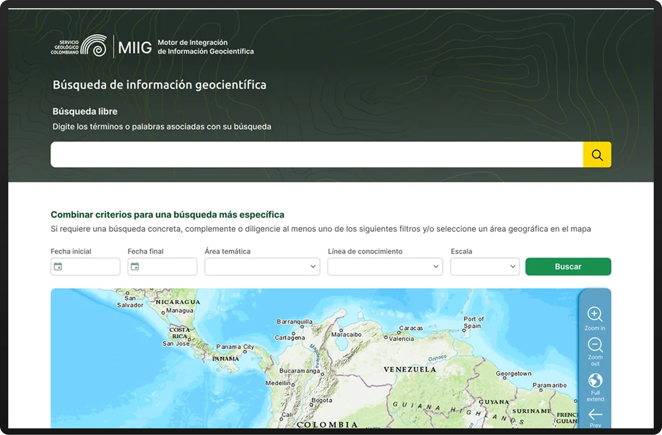Click Bogota on the map
Viewport: 662px width, 435px height.
tap(321, 400)
